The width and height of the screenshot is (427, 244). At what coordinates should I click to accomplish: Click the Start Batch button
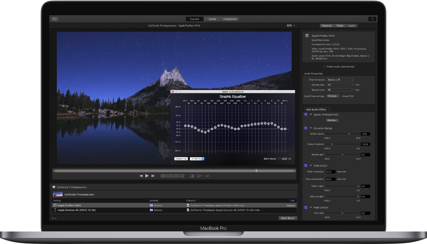[x=287, y=218]
